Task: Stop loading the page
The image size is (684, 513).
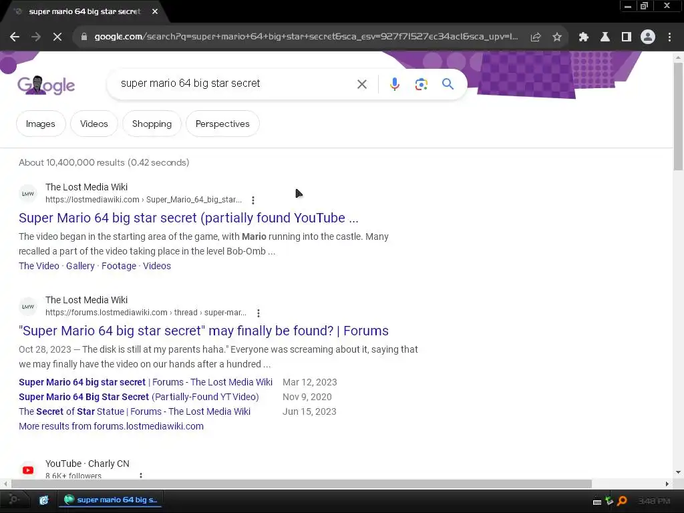Action: (57, 37)
